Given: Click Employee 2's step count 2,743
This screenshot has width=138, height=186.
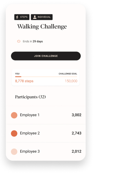Looking at the screenshot, I should coord(77,133).
